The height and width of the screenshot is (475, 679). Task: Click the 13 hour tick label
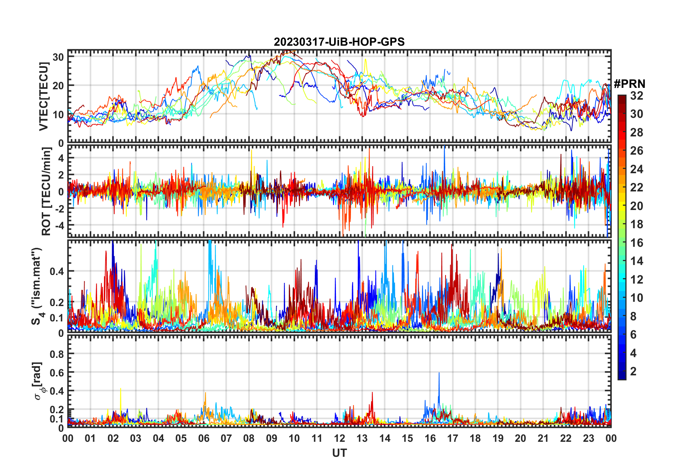362,438
